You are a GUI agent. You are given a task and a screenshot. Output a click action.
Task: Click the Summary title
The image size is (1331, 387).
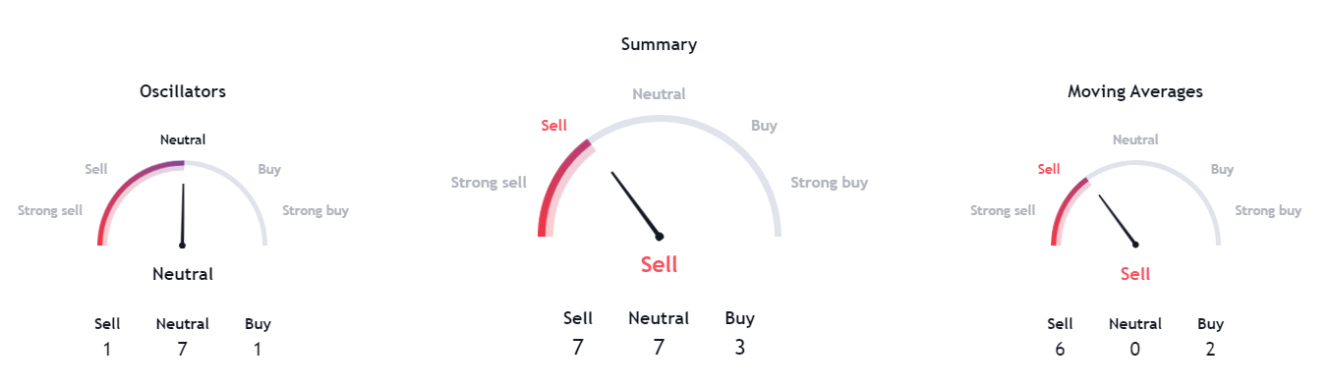pyautogui.click(x=659, y=44)
